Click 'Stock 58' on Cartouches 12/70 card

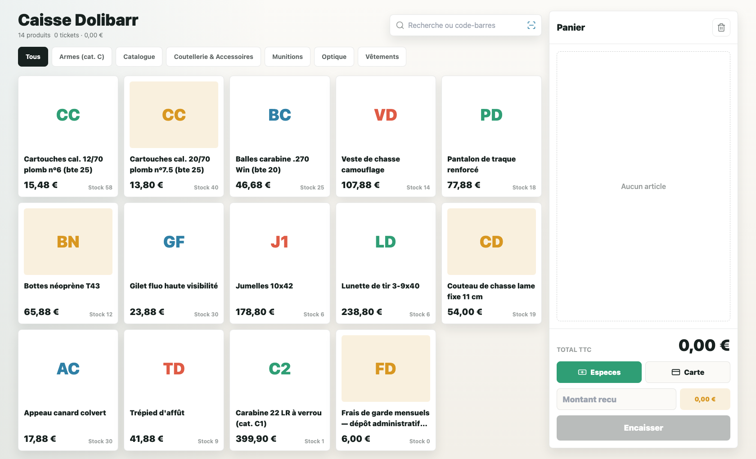pos(100,187)
